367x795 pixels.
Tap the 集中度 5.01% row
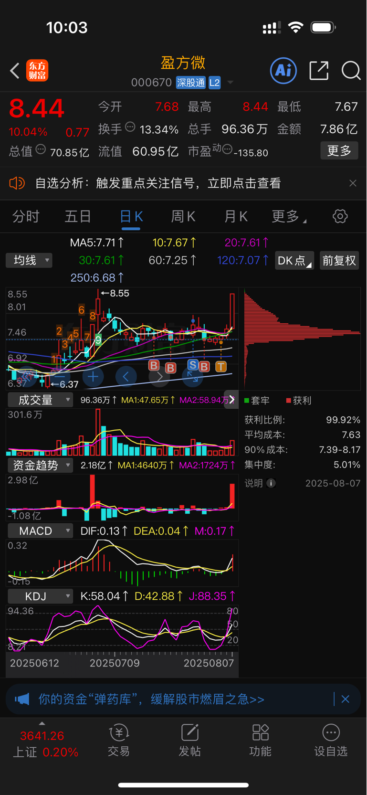(302, 465)
